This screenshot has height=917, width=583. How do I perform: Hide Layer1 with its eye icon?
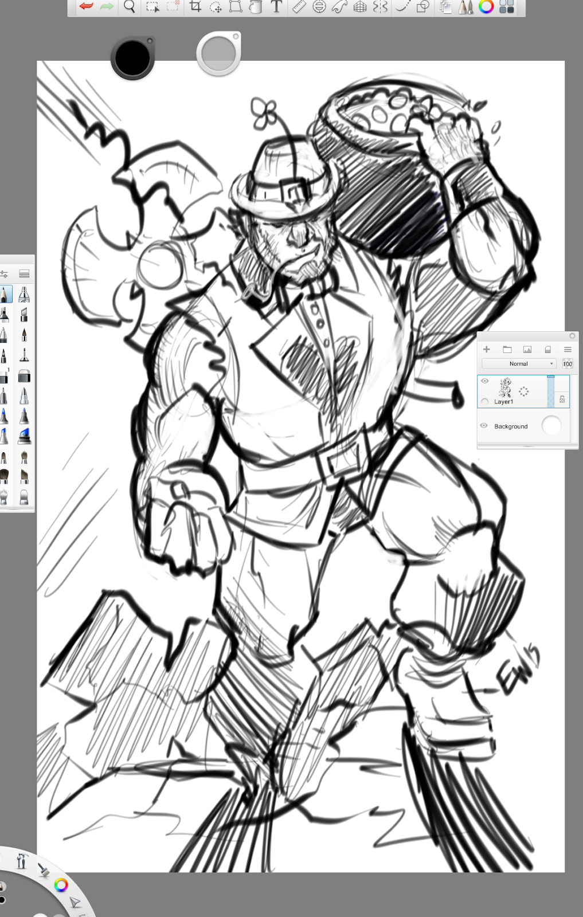coord(485,381)
